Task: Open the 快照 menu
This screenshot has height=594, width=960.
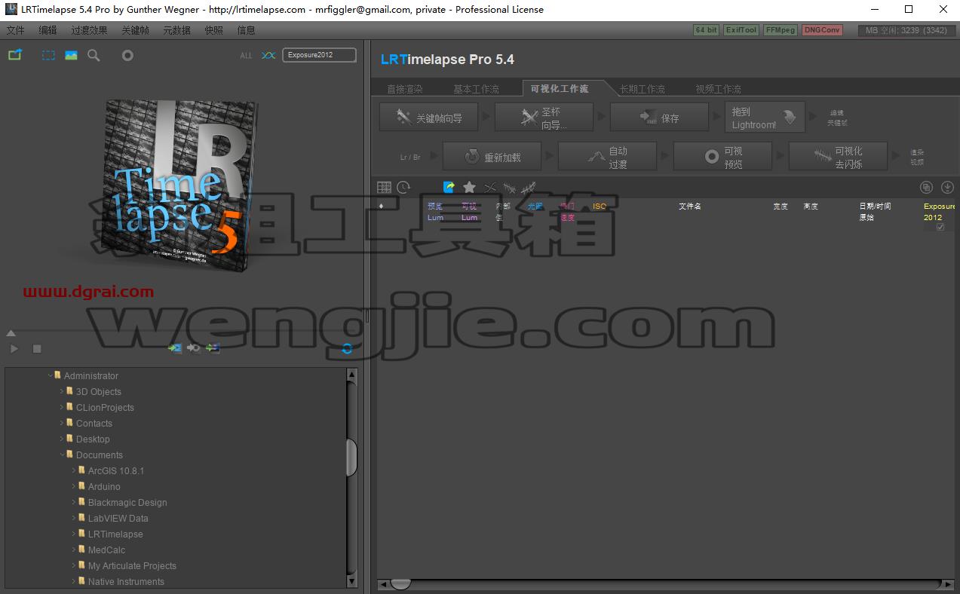Action: point(213,30)
